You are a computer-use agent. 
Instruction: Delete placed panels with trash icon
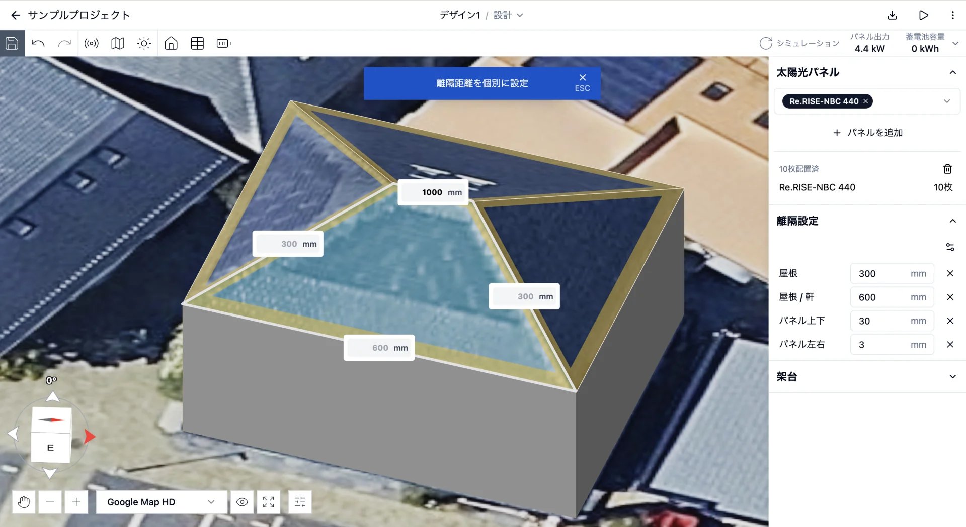(947, 169)
